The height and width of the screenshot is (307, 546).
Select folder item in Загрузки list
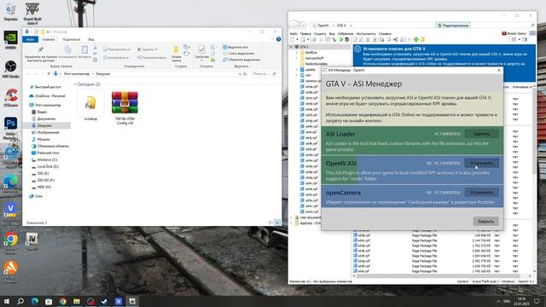click(x=90, y=105)
